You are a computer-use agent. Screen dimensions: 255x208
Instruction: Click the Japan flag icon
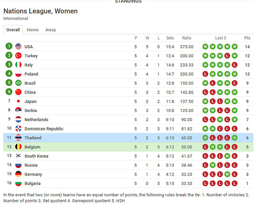tap(18, 101)
